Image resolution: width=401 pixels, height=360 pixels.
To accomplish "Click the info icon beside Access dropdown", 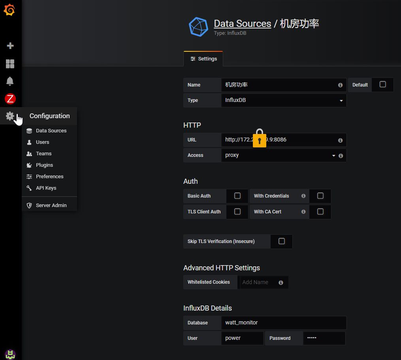I will point(341,156).
